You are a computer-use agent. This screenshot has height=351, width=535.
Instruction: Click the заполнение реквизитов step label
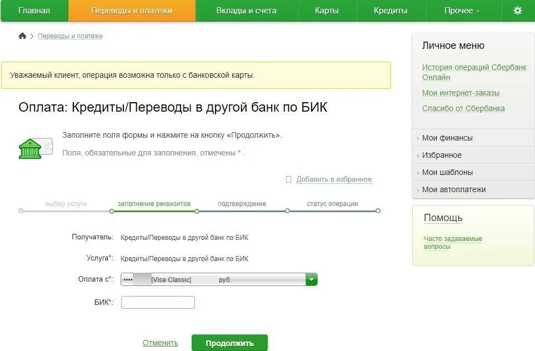(154, 204)
